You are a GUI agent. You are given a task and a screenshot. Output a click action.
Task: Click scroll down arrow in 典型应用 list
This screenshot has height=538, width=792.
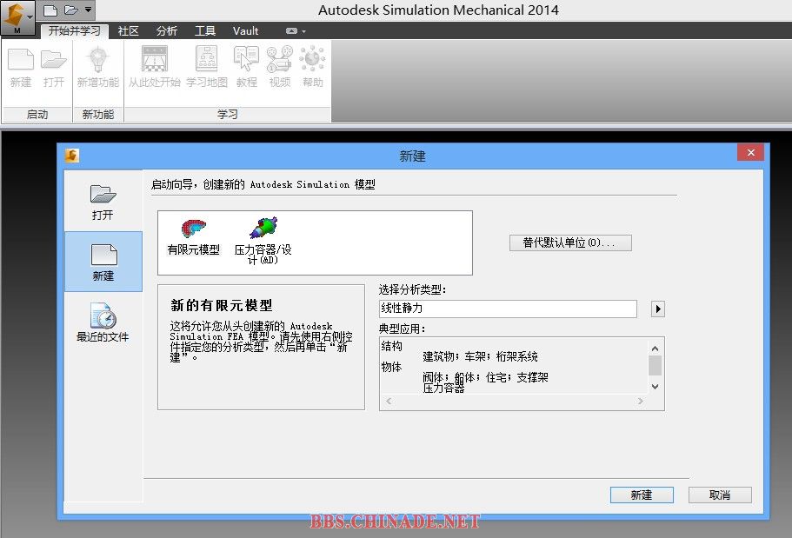655,387
